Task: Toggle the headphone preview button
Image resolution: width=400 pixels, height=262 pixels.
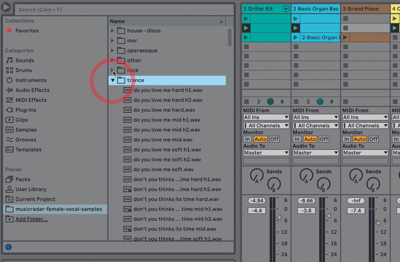Action: pyautogui.click(x=9, y=247)
